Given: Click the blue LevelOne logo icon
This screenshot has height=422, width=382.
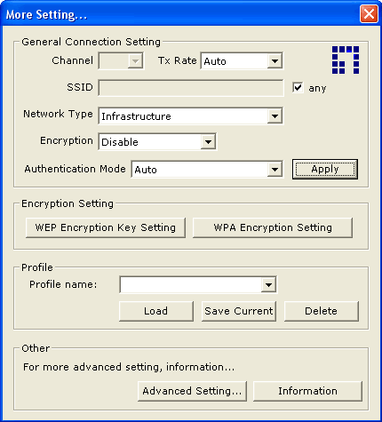Looking at the screenshot, I should pyautogui.click(x=346, y=60).
